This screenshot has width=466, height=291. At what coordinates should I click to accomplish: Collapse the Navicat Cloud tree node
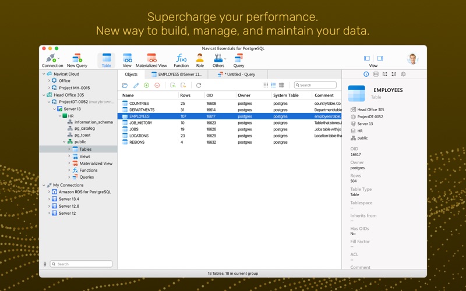tap(44, 74)
